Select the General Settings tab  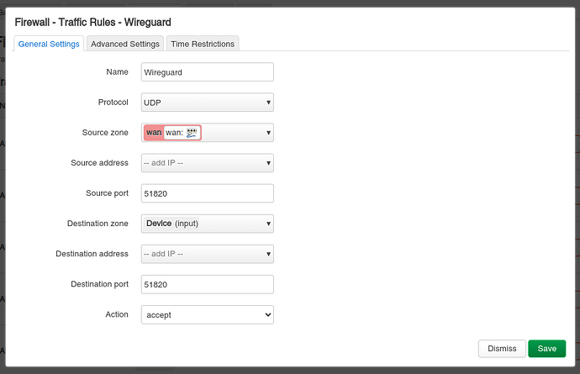49,44
